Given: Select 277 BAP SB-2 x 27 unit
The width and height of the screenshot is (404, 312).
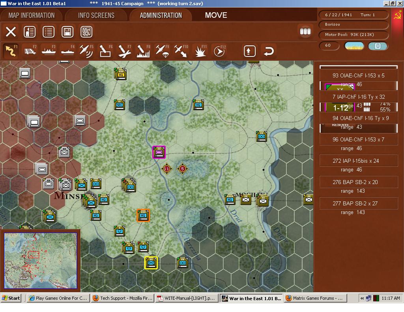Looking at the screenshot, I should [x=358, y=204].
